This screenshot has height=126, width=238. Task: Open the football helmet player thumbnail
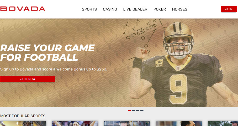coord(23,124)
